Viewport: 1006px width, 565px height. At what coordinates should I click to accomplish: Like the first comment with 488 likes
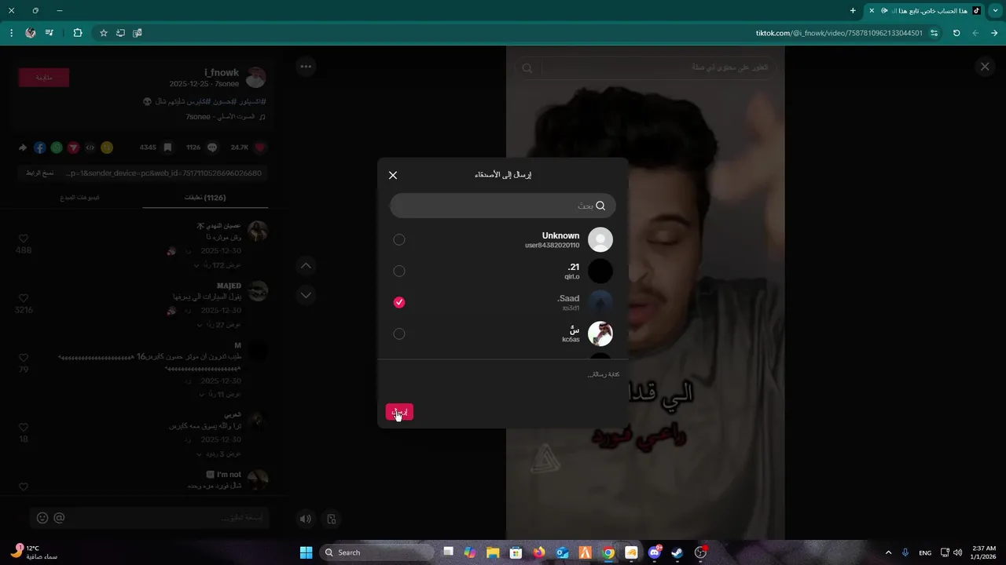point(24,239)
